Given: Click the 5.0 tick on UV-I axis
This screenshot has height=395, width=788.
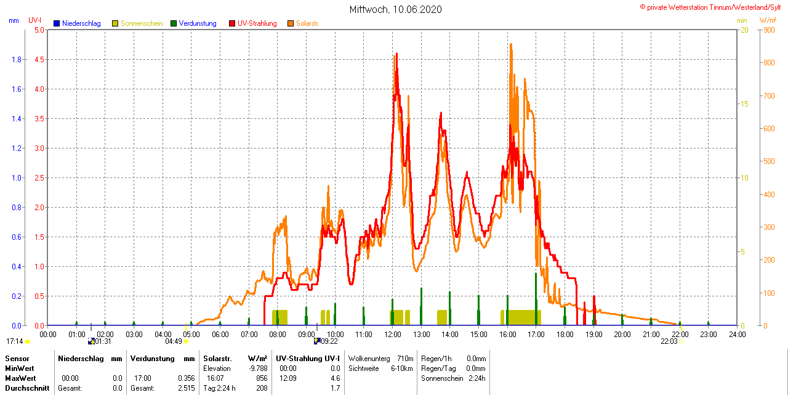Looking at the screenshot, I should 39,30.
